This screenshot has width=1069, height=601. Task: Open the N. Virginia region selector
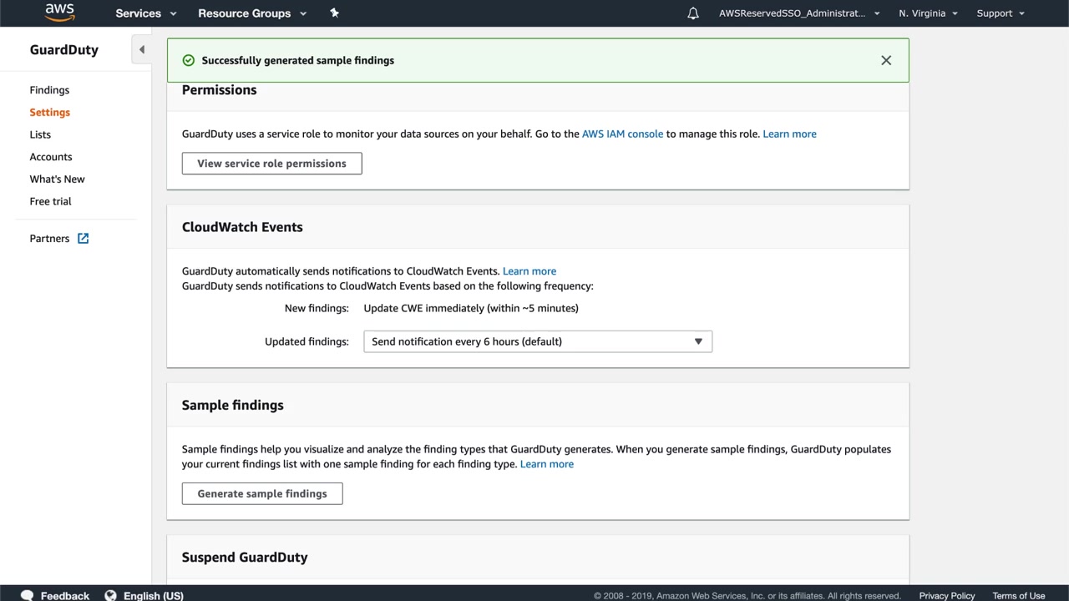pyautogui.click(x=928, y=13)
